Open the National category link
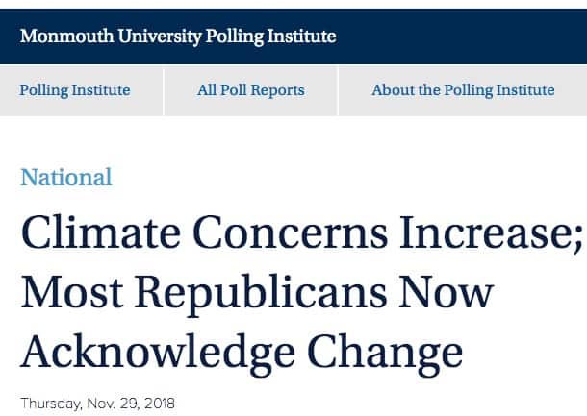The height and width of the screenshot is (416, 587). [x=66, y=177]
